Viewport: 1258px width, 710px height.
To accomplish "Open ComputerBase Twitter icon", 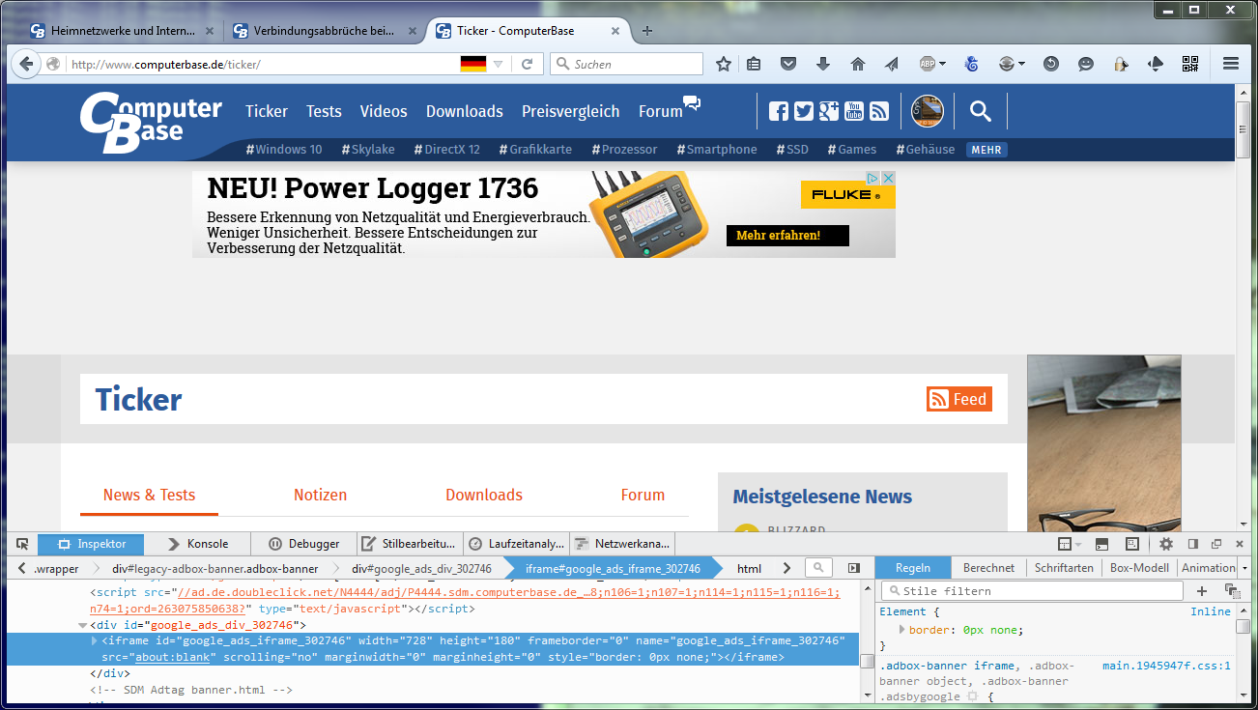I will click(x=803, y=111).
